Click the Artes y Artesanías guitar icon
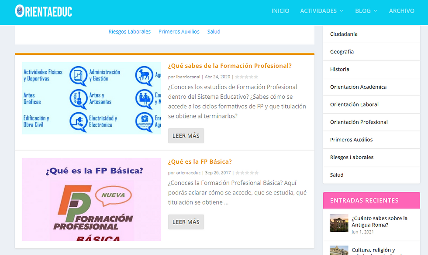This screenshot has width=428, height=255. (x=78, y=98)
